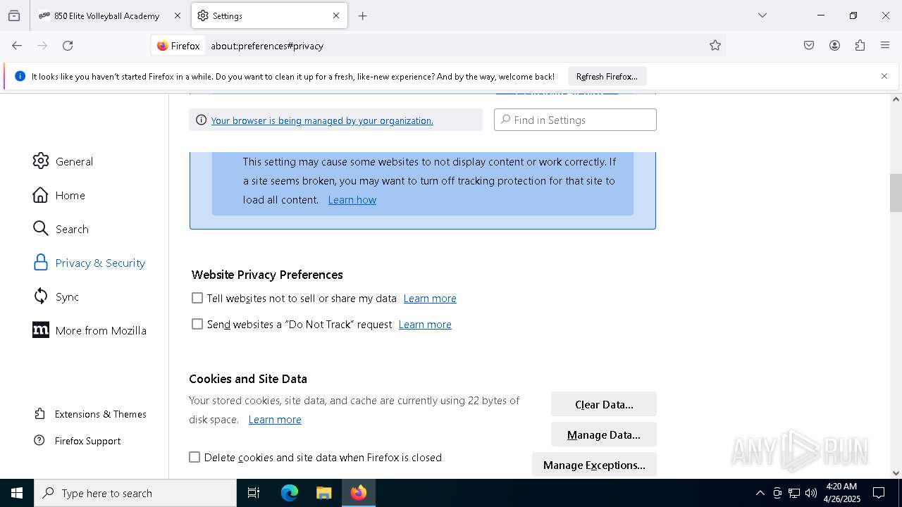Screen dimensions: 902x507
Task: Click the Clear Data button
Action: pos(604,404)
